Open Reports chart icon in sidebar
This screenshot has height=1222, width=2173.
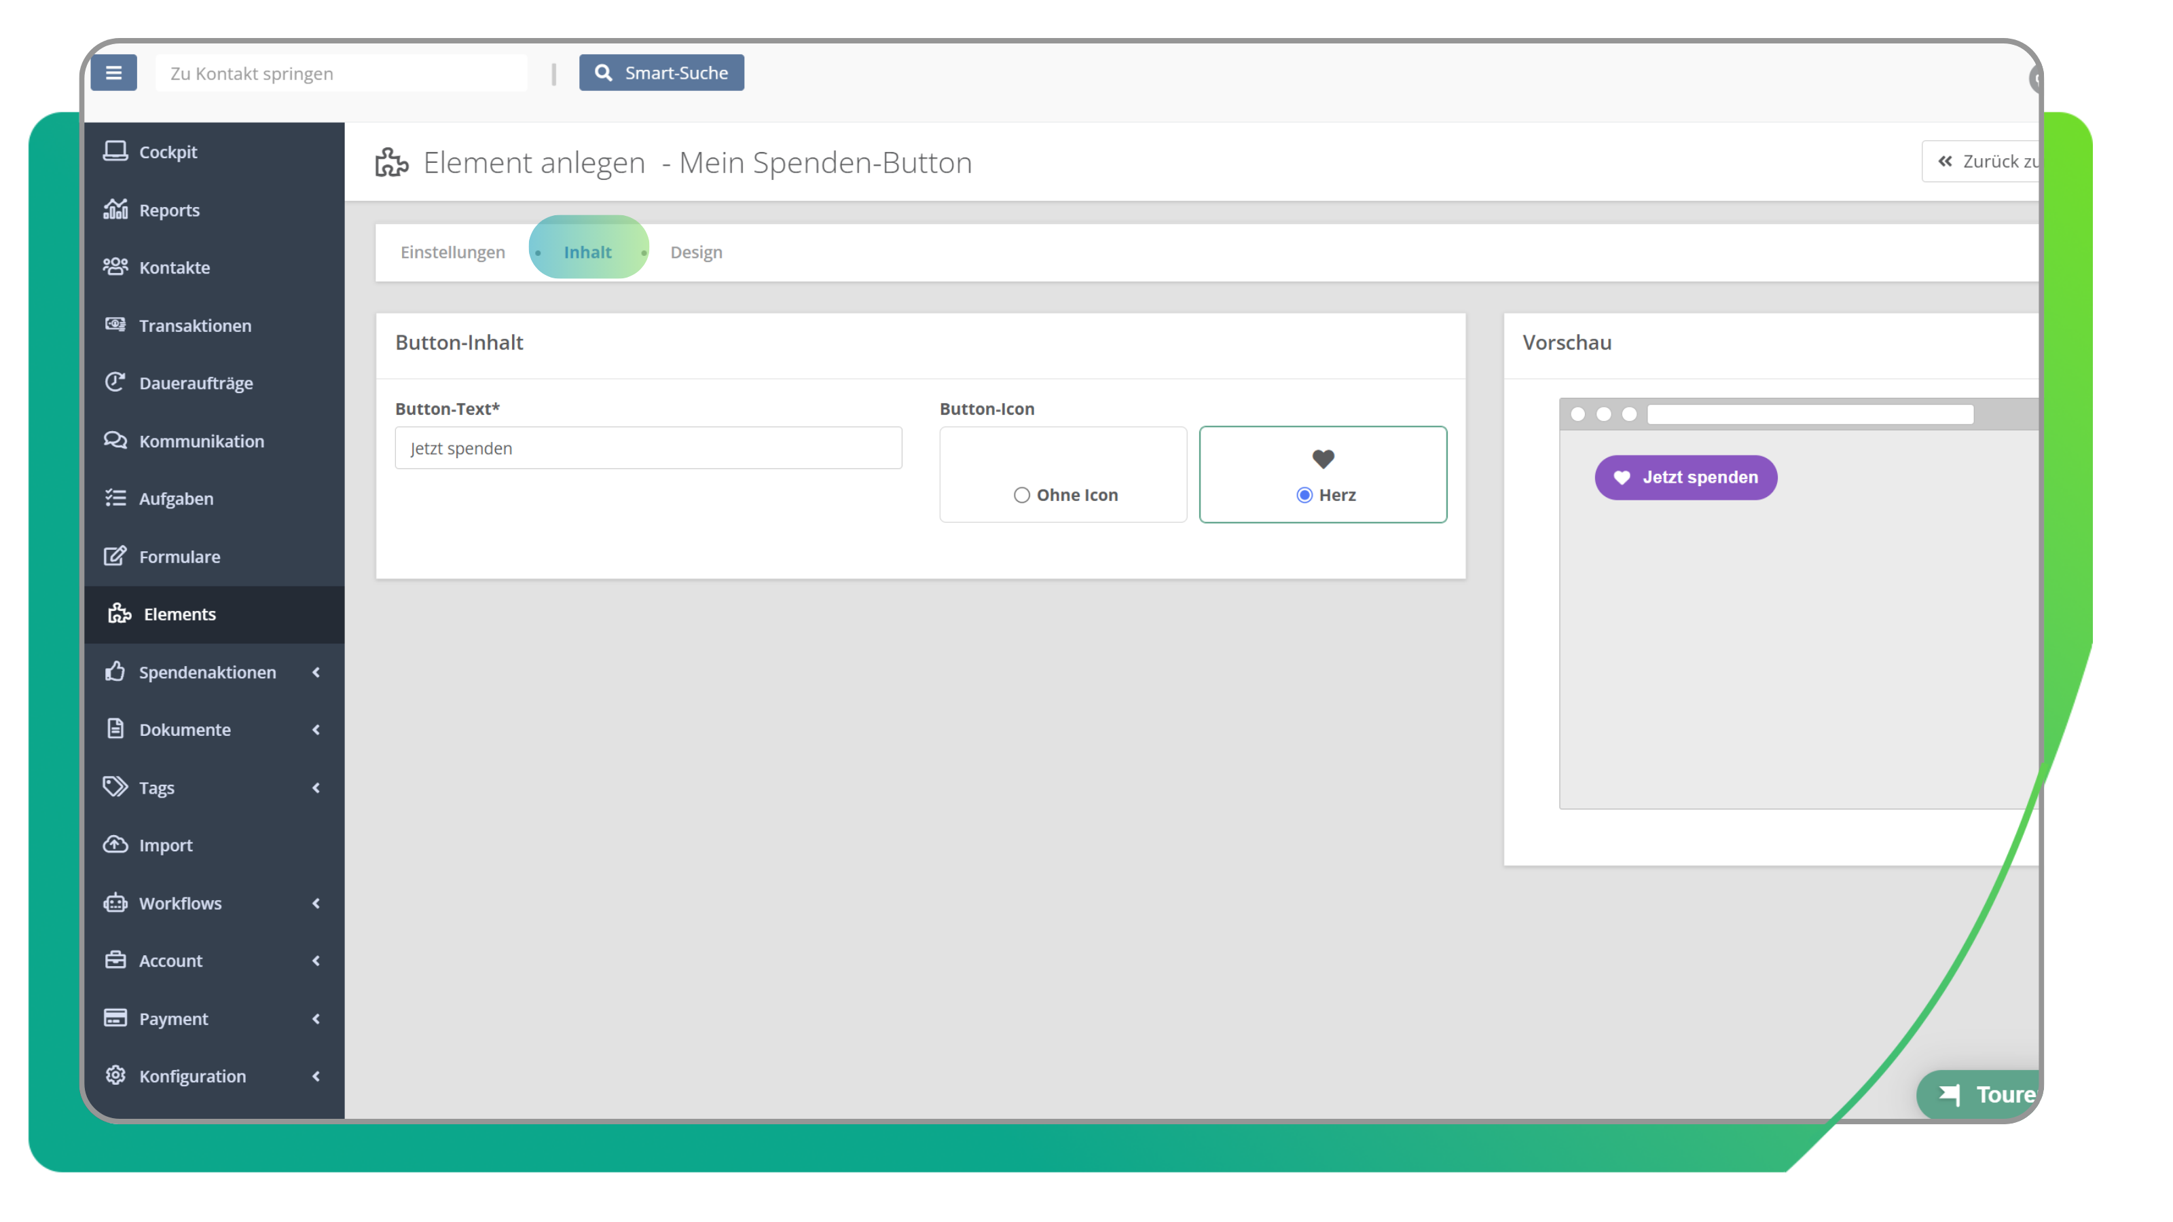coord(115,209)
